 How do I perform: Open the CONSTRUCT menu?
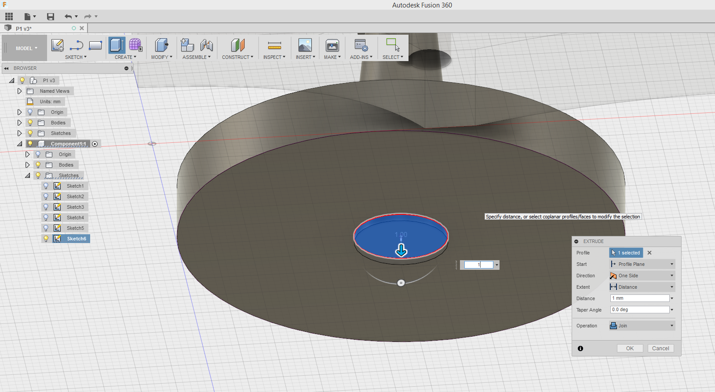[x=237, y=57]
